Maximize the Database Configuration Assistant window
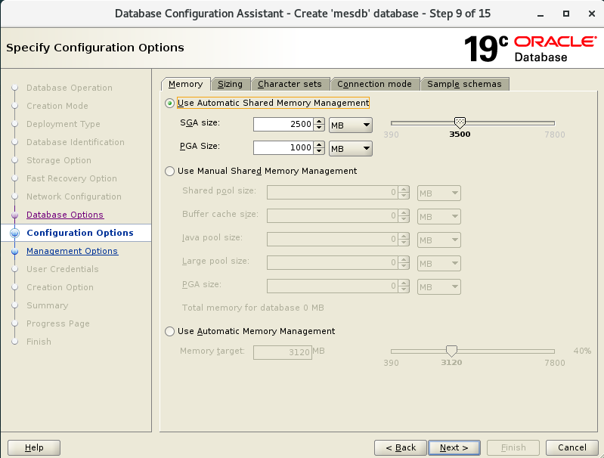The width and height of the screenshot is (604, 458). point(566,14)
